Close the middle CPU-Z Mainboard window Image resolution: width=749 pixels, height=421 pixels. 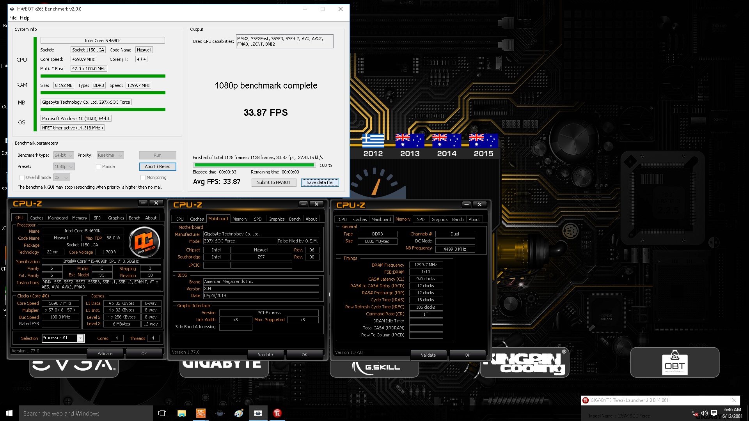point(316,204)
